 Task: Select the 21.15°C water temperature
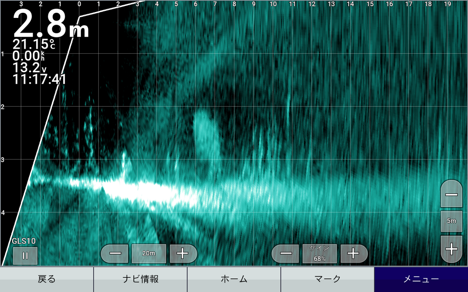(34, 44)
